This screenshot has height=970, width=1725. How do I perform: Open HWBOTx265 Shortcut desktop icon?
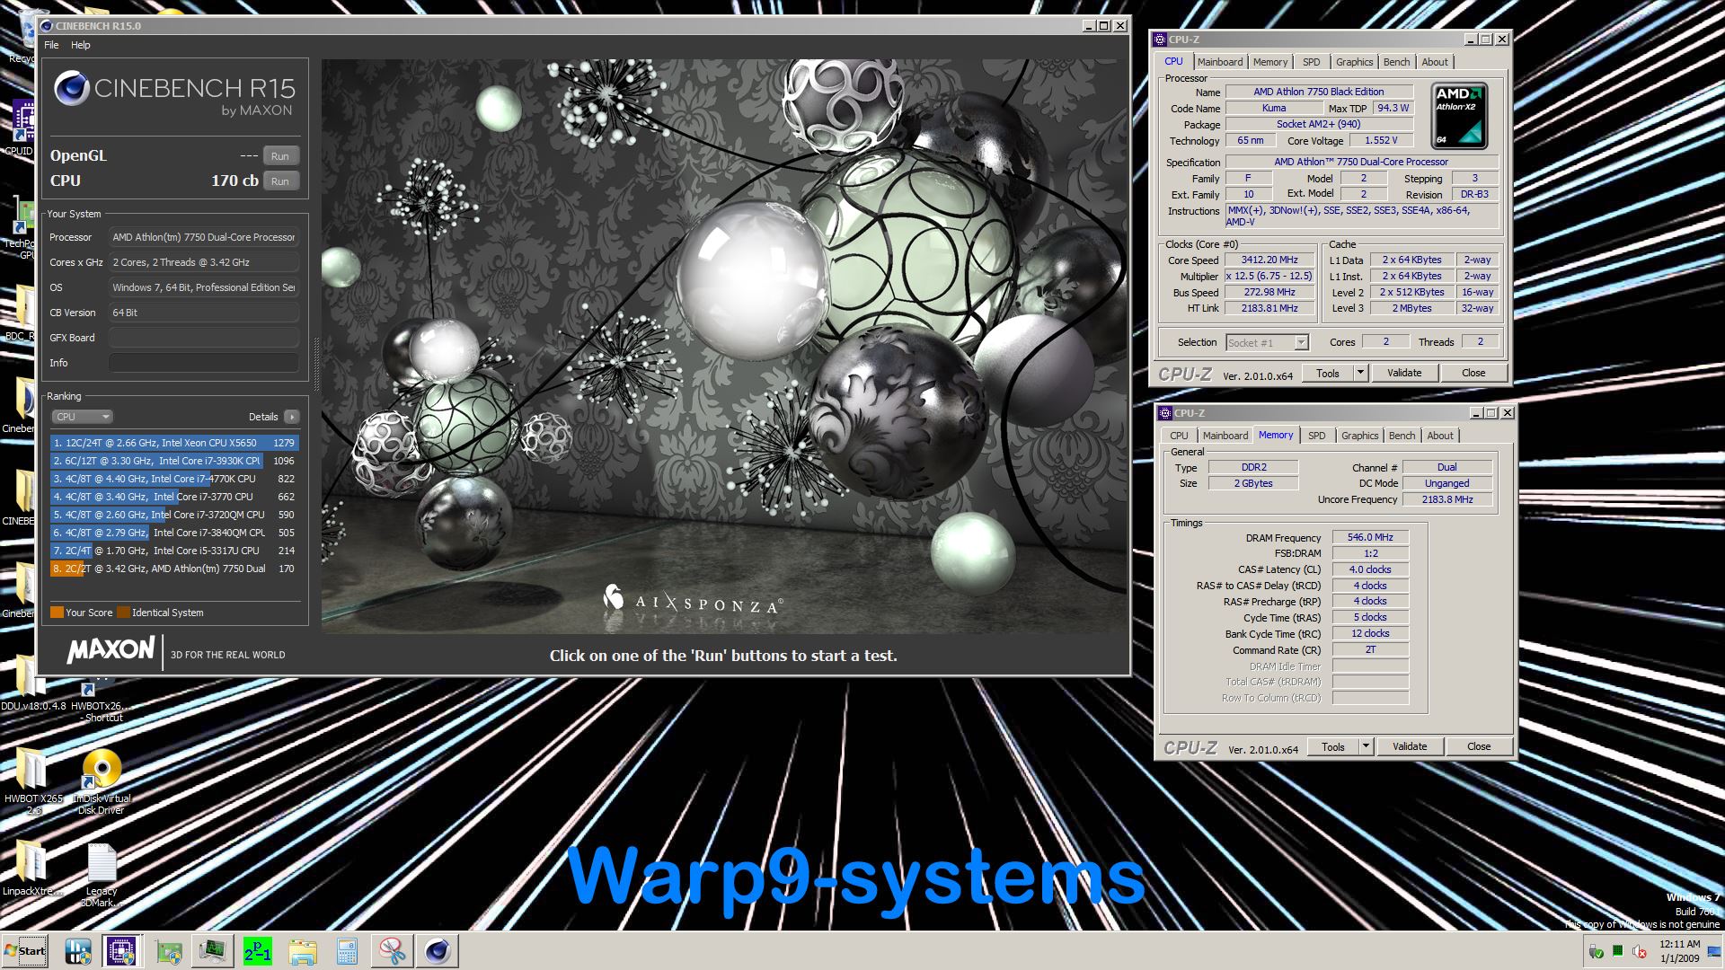pyautogui.click(x=100, y=699)
